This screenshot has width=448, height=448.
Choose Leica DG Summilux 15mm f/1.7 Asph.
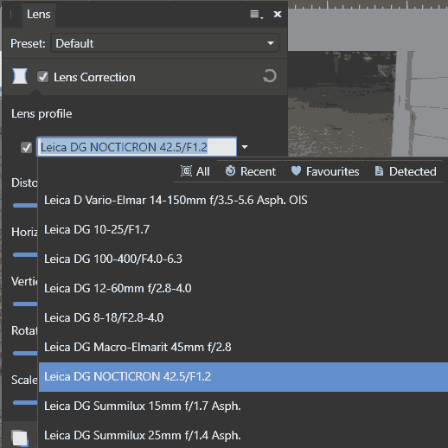point(243,406)
